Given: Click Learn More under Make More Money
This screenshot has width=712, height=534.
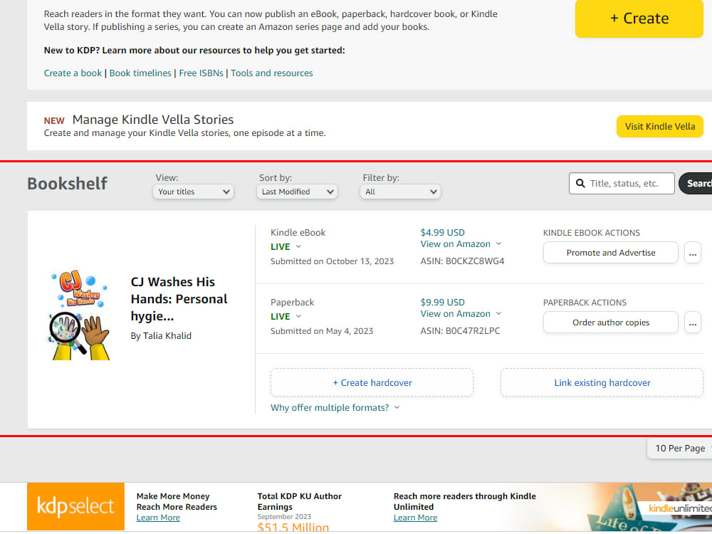Looking at the screenshot, I should (158, 518).
